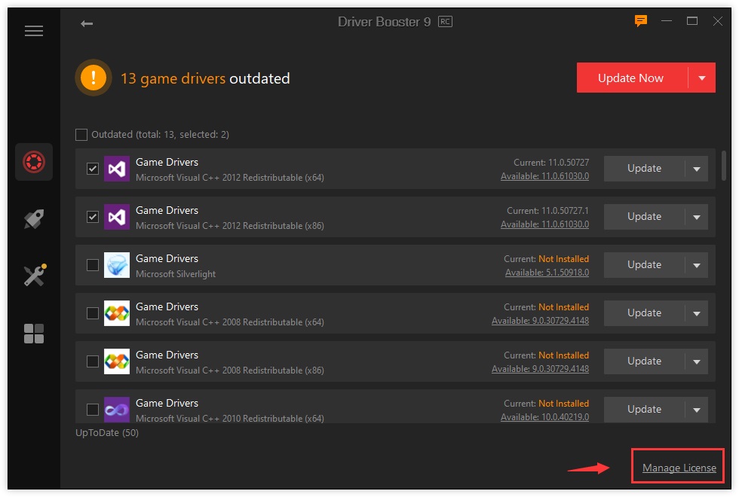This screenshot has width=739, height=497.
Task: Expand Update options for C++ 2008 (x86)
Action: (x=697, y=361)
